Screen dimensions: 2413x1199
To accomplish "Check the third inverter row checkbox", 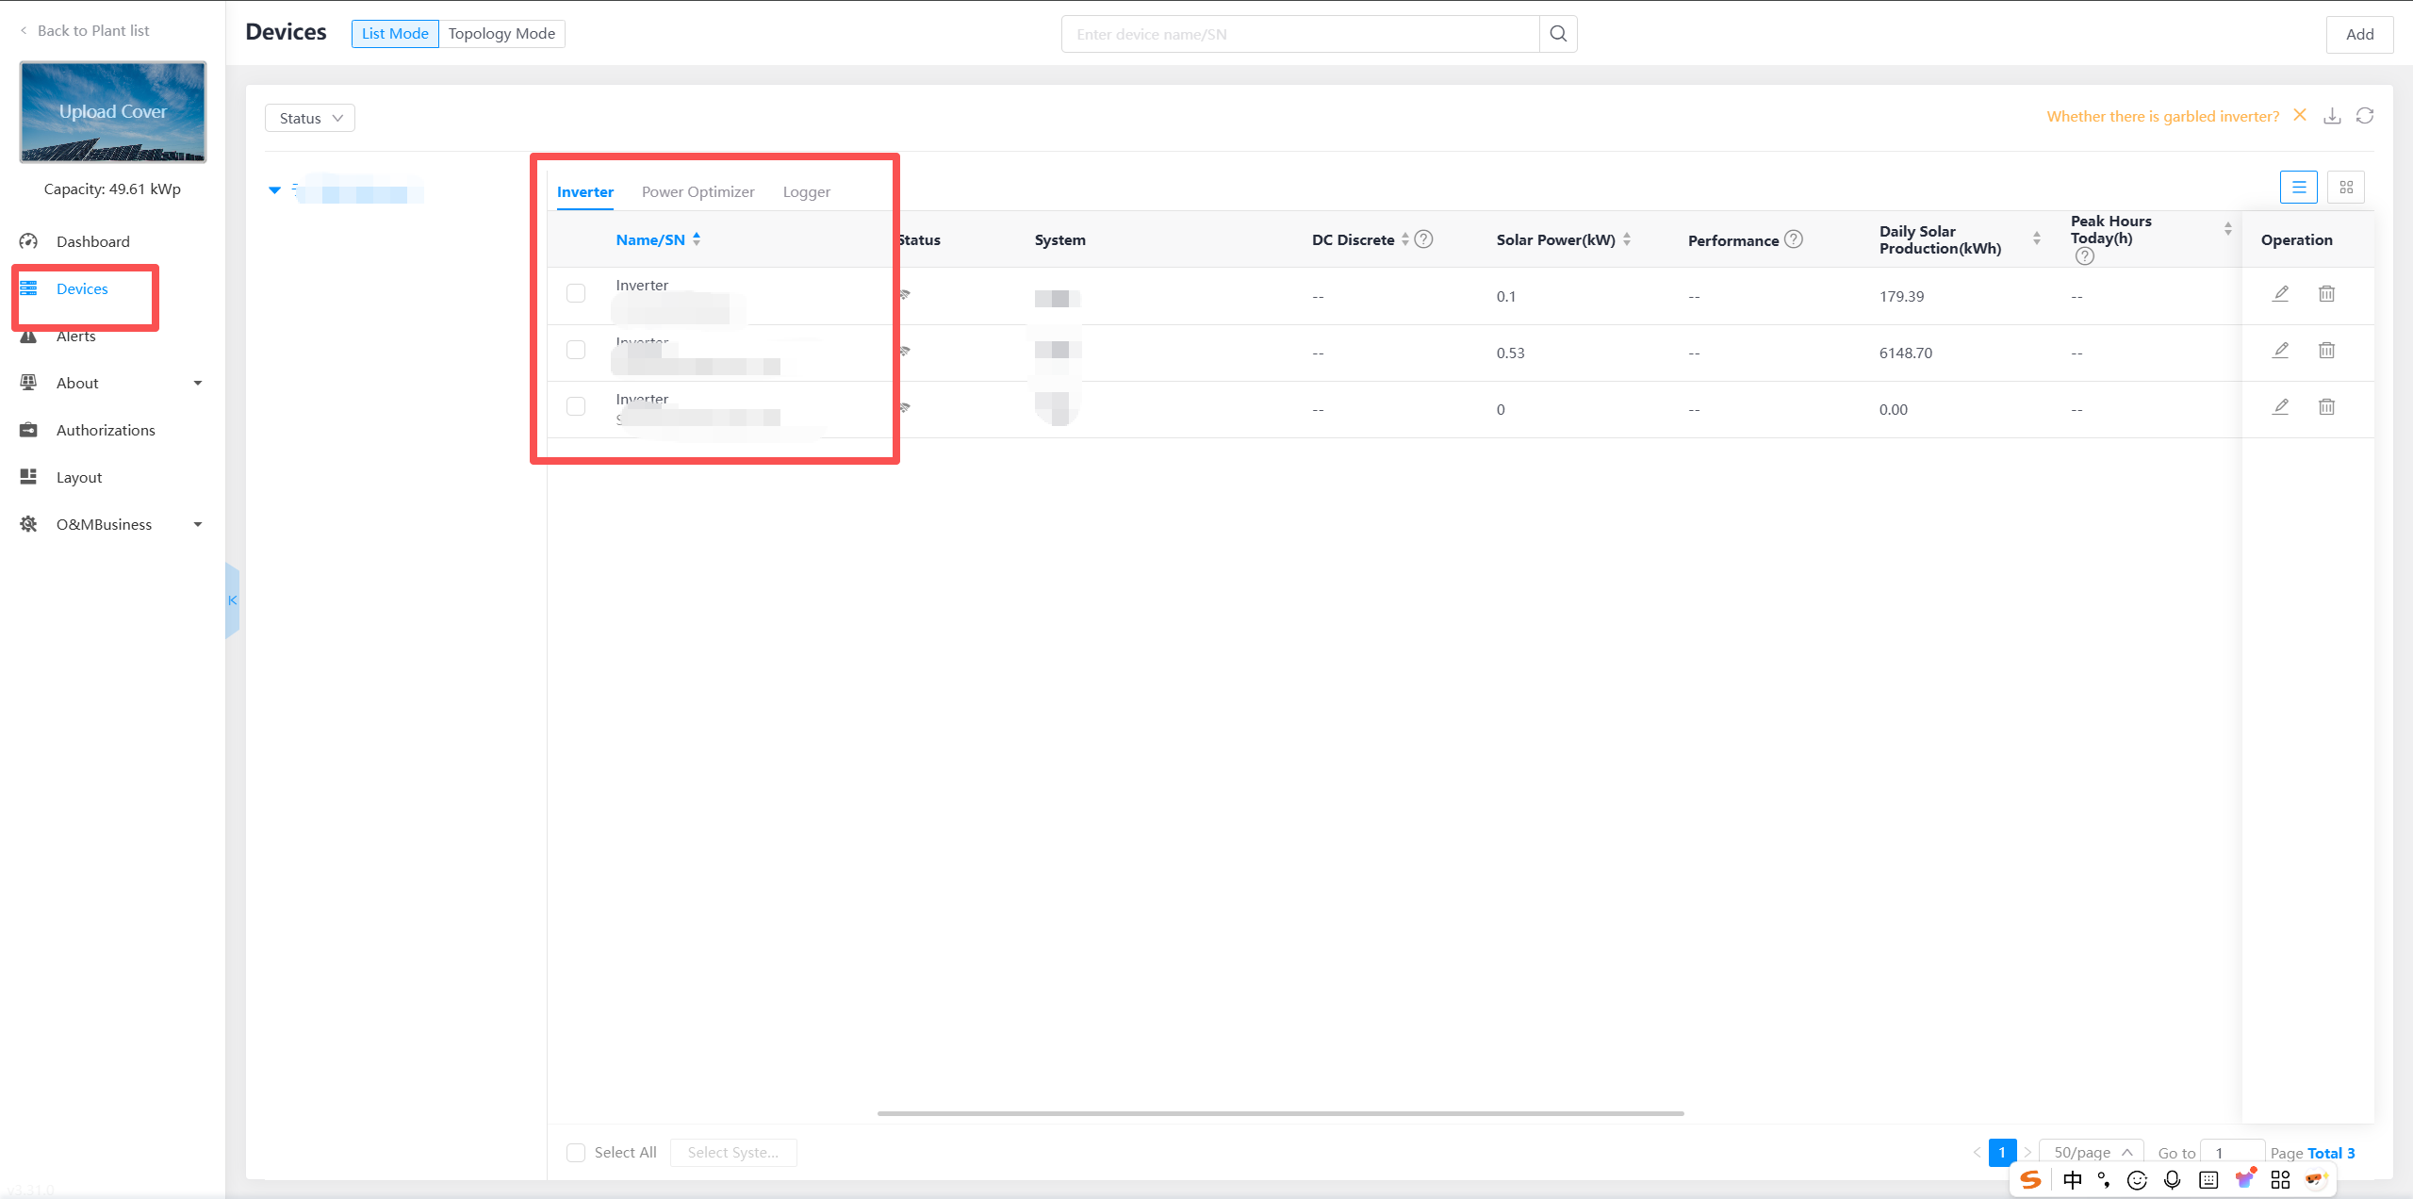I will (x=576, y=406).
